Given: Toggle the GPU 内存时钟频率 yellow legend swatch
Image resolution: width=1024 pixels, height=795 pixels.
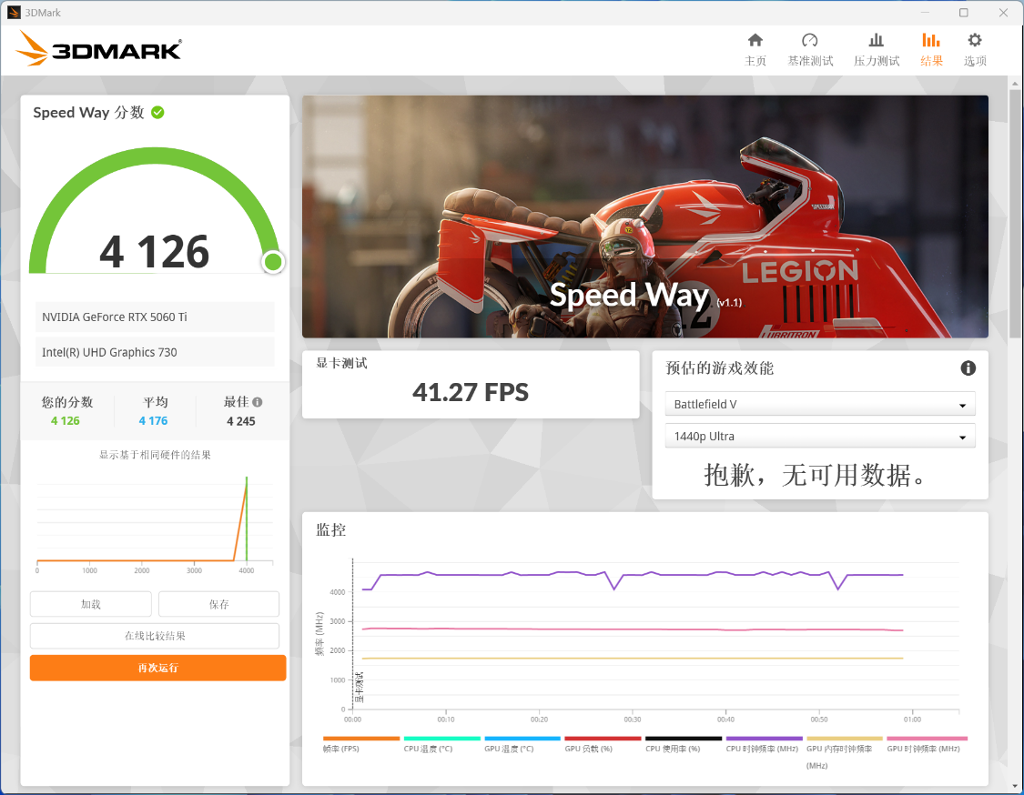Looking at the screenshot, I should [845, 739].
